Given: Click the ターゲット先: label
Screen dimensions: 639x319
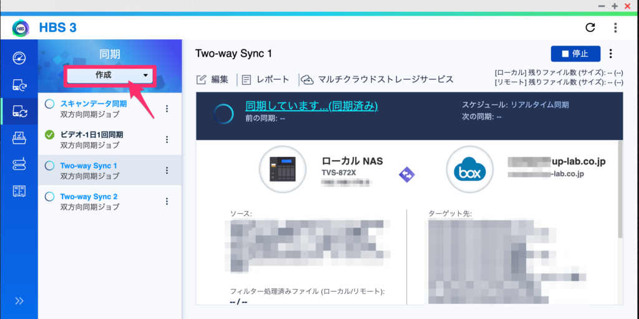Looking at the screenshot, I should (450, 214).
